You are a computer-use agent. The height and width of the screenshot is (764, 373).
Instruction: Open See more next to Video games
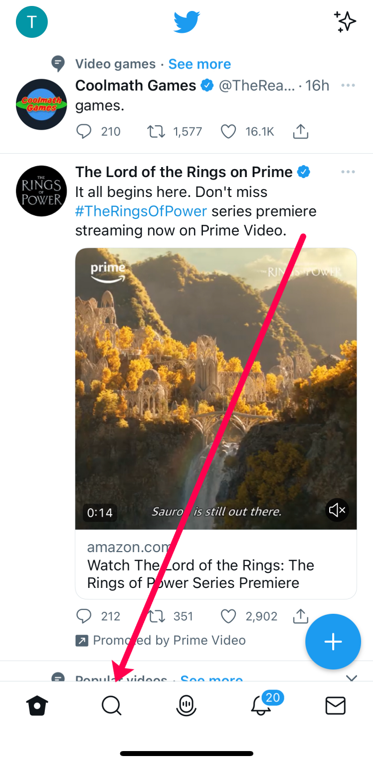199,64
